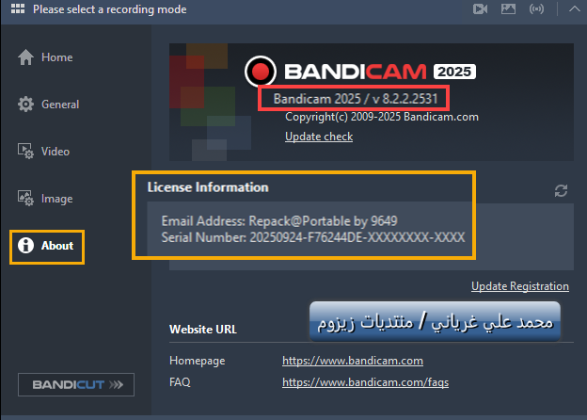Click the Update check link

319,137
